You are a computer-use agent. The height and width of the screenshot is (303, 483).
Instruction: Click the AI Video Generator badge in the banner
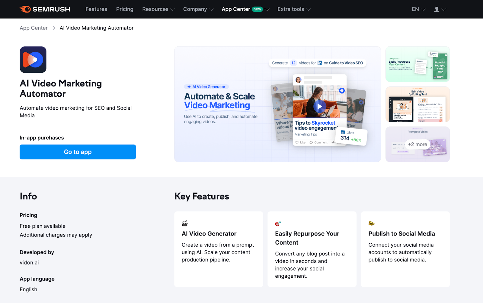click(206, 86)
